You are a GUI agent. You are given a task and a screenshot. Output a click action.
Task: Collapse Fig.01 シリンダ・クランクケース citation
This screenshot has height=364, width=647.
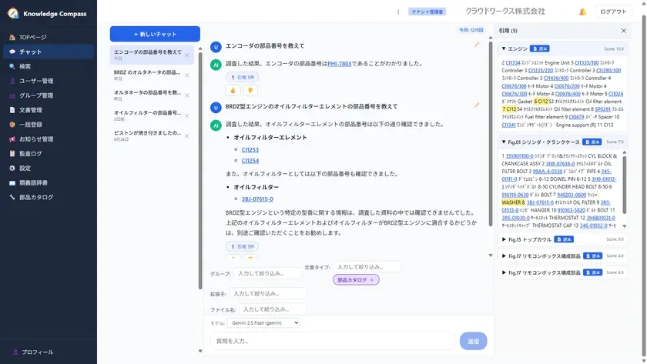(504, 142)
